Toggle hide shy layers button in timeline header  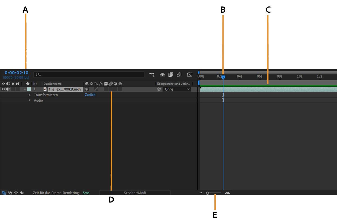point(162,75)
